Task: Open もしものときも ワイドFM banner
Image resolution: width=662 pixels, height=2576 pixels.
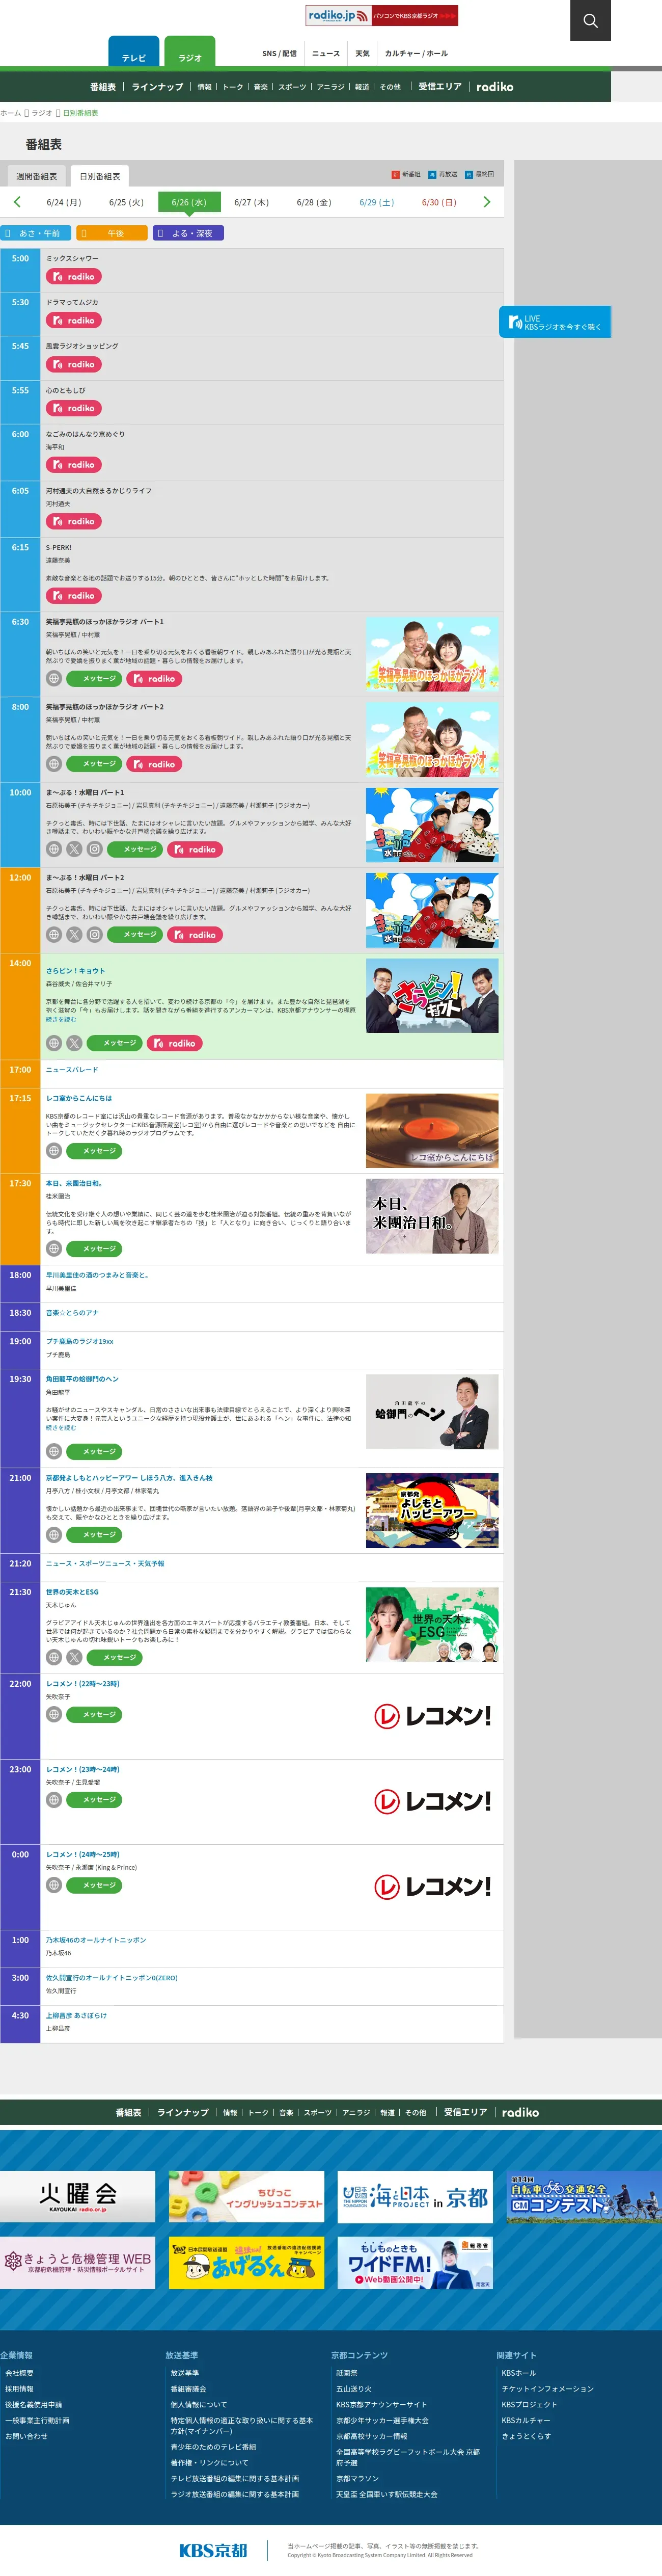Action: click(x=415, y=2263)
